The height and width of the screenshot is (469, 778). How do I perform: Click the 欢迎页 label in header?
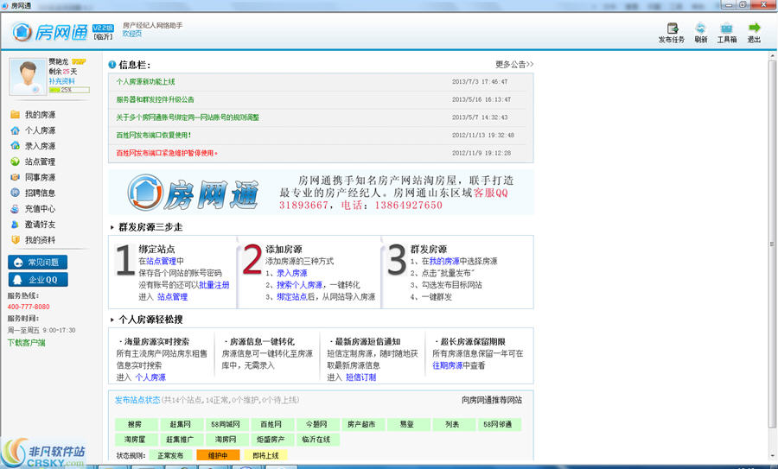click(x=132, y=34)
